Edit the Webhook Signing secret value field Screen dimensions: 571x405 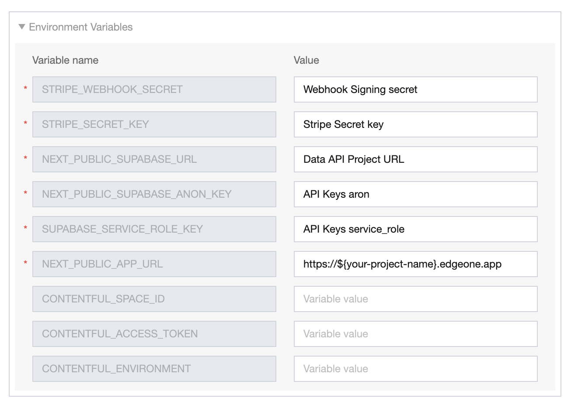pos(415,89)
